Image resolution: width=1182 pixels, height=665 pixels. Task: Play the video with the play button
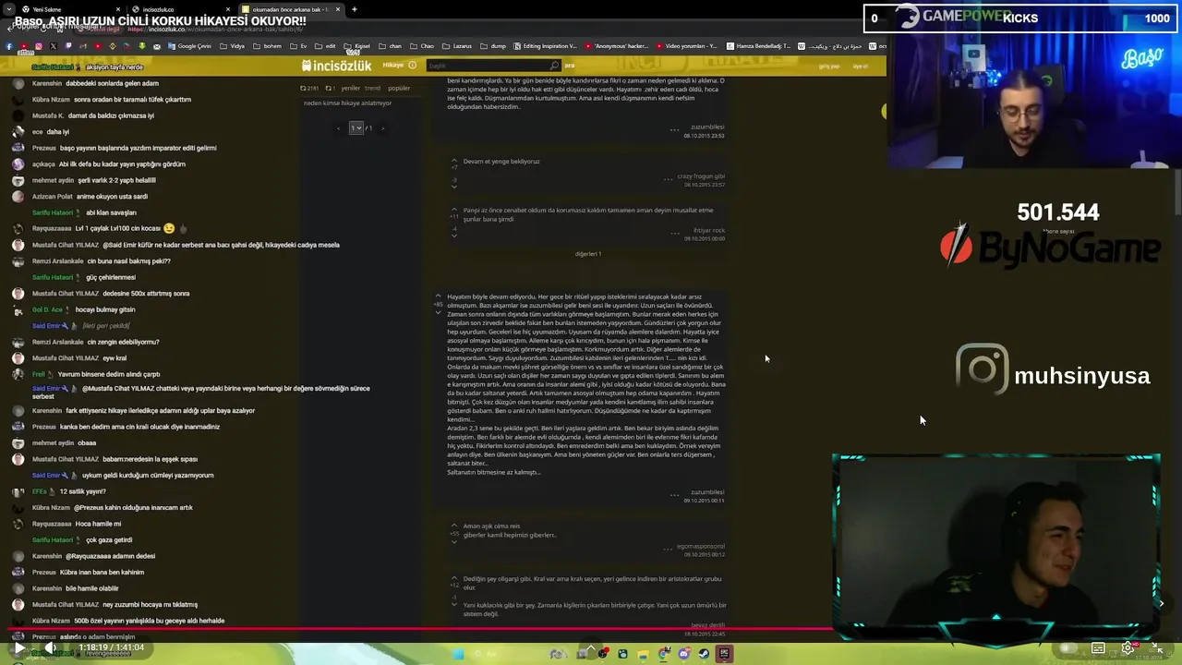point(18,648)
